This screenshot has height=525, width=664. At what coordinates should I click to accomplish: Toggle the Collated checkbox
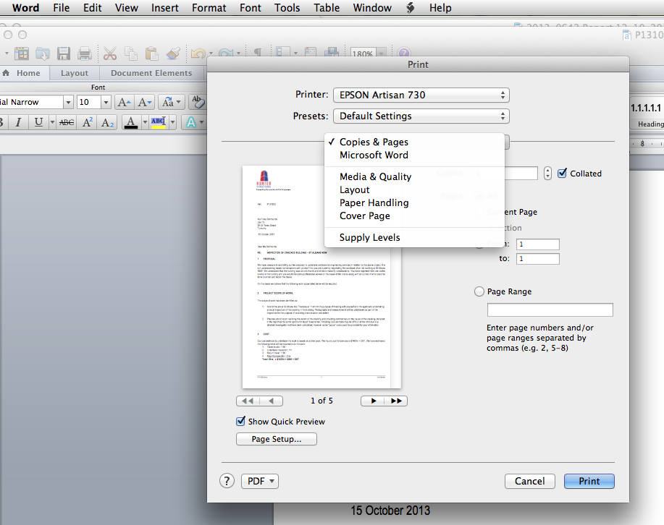coord(562,173)
